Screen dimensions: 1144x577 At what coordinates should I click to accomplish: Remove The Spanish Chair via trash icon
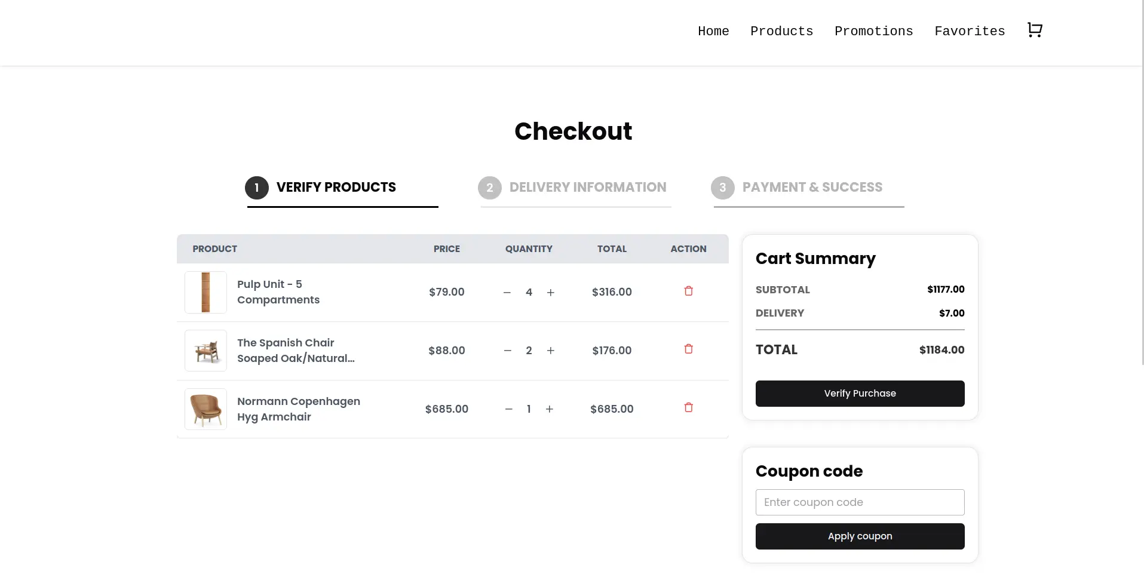688,349
